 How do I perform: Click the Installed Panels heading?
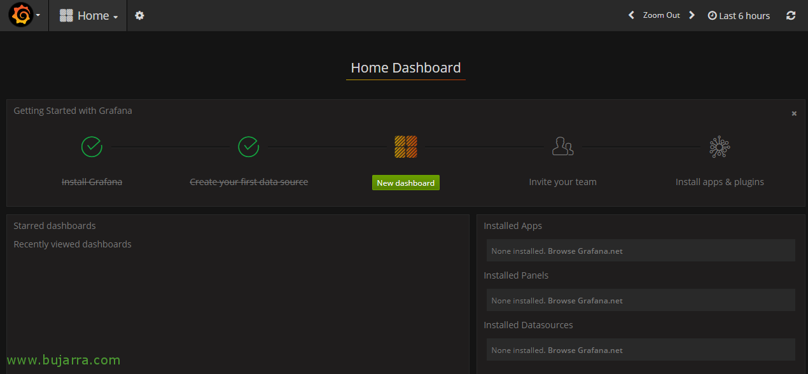click(516, 275)
